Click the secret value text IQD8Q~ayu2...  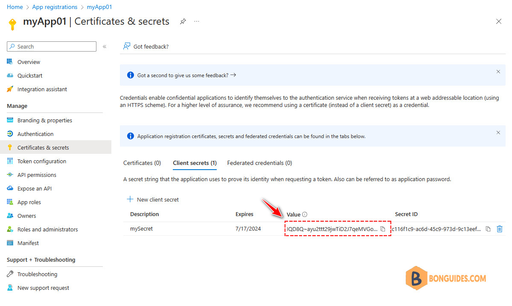click(x=332, y=229)
